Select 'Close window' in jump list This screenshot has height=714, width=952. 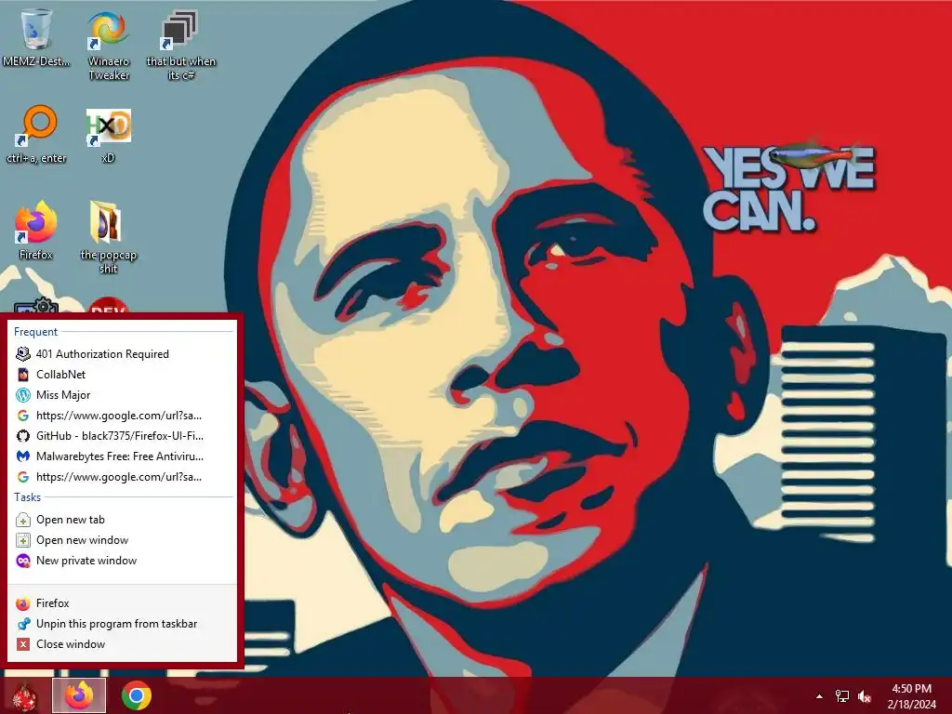(122, 644)
